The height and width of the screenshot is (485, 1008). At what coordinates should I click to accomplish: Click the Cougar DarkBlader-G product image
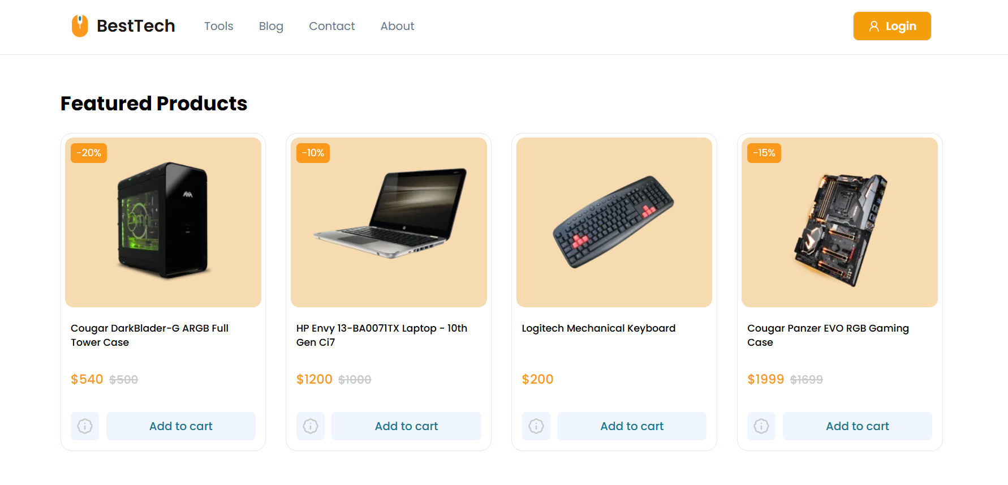[163, 222]
